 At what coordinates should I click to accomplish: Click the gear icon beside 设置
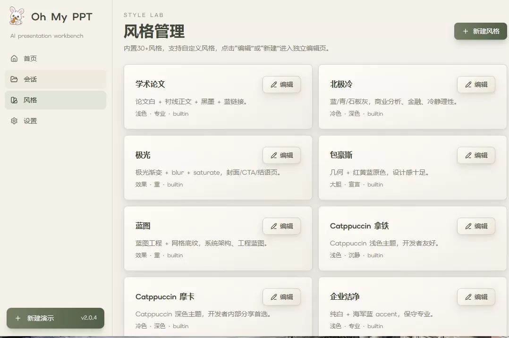(14, 121)
